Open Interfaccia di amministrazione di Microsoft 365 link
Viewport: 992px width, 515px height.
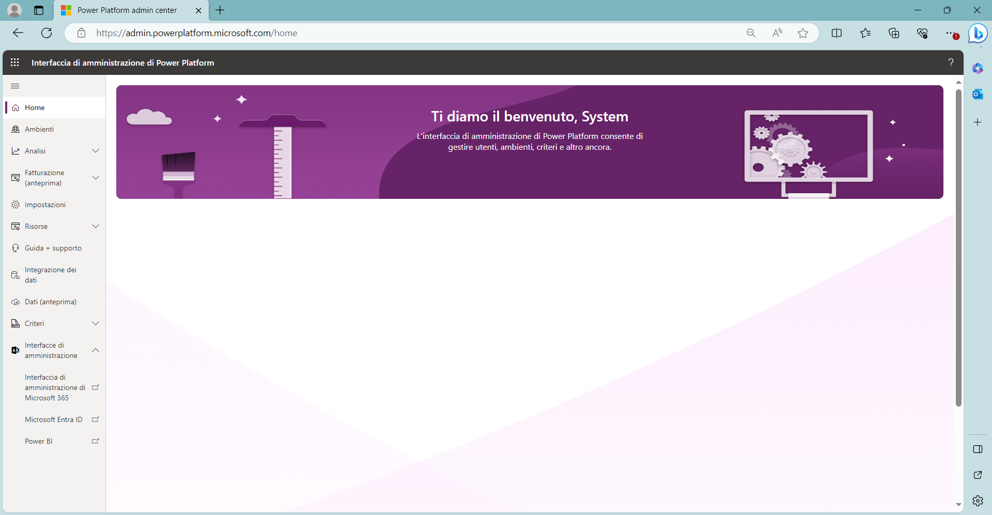click(54, 388)
